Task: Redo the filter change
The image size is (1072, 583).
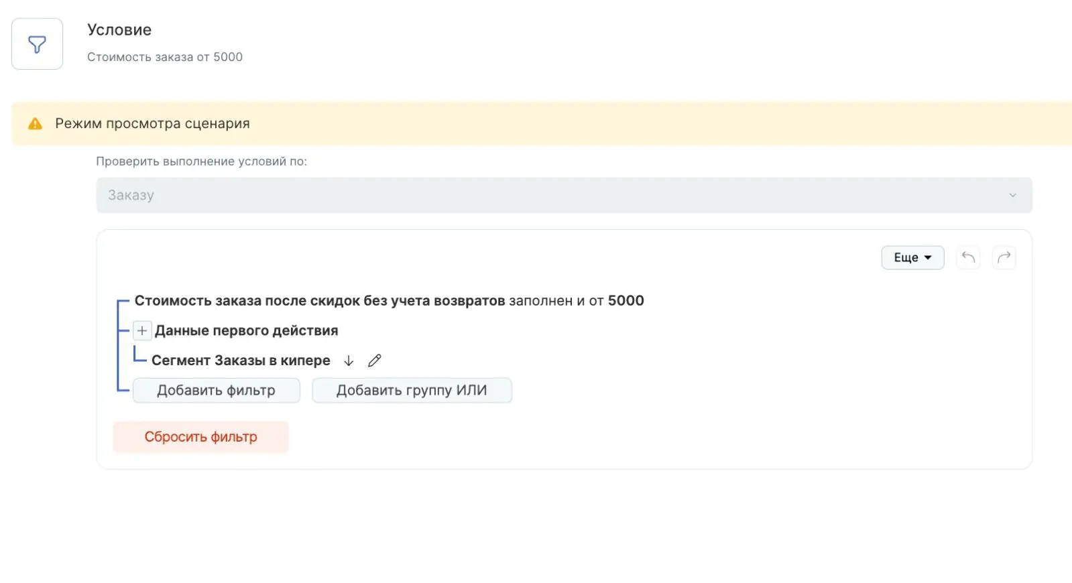Action: (1004, 257)
